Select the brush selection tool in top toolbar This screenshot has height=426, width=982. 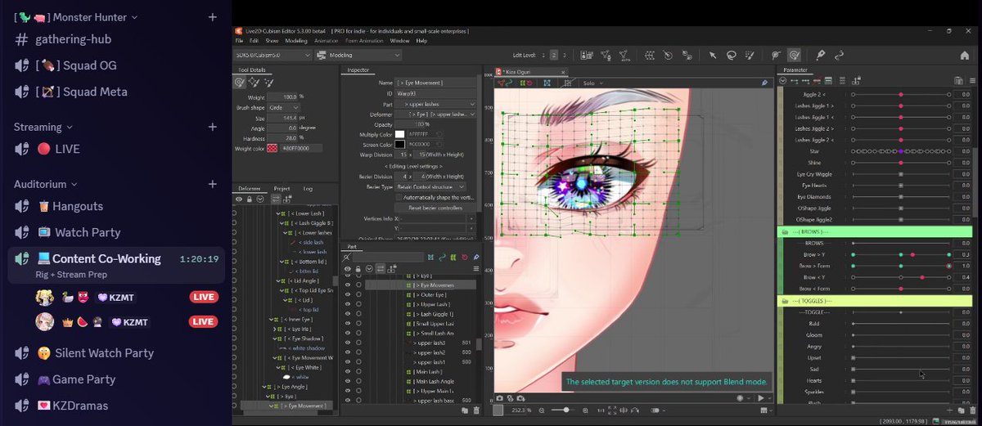coord(749,55)
